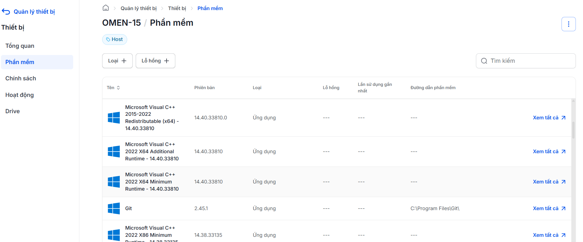
Task: Open the Lỗ hổng filter dropdown
Action: [x=156, y=61]
